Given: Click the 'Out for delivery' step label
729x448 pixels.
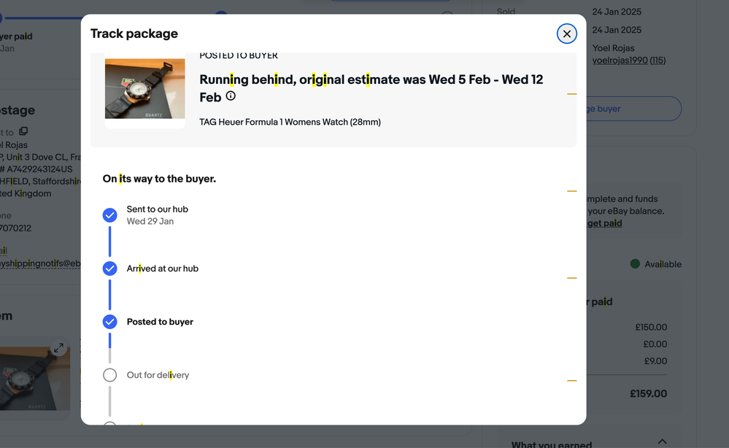Looking at the screenshot, I should tap(158, 375).
